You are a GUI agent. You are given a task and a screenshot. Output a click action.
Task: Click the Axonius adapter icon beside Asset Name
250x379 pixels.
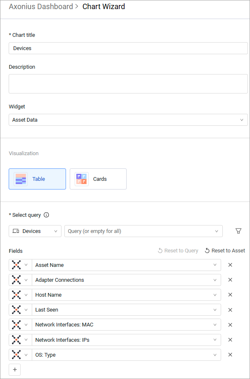16,265
